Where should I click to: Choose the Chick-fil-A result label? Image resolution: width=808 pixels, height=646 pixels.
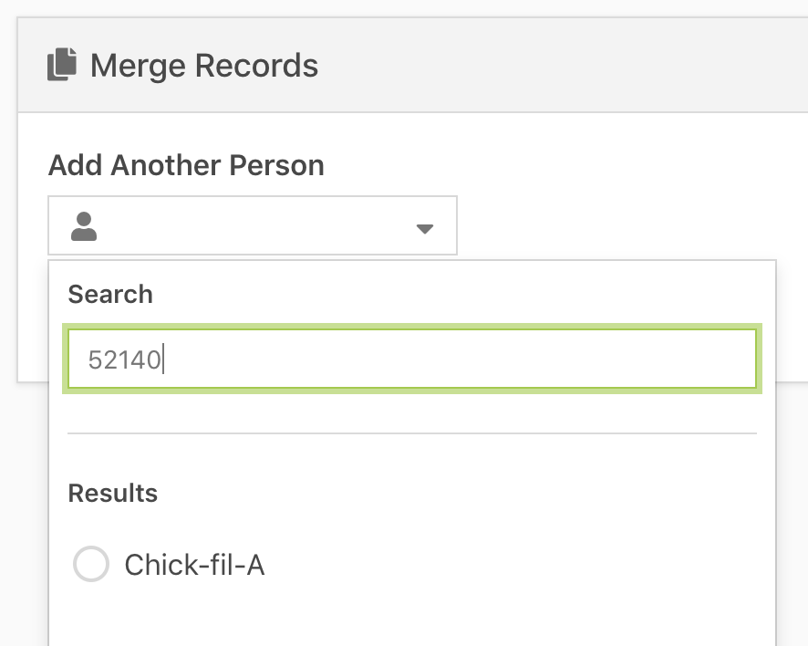point(195,565)
